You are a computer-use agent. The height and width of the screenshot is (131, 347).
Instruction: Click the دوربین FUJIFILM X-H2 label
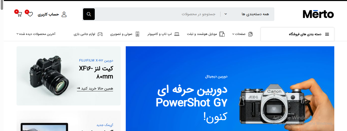[x=96, y=60]
